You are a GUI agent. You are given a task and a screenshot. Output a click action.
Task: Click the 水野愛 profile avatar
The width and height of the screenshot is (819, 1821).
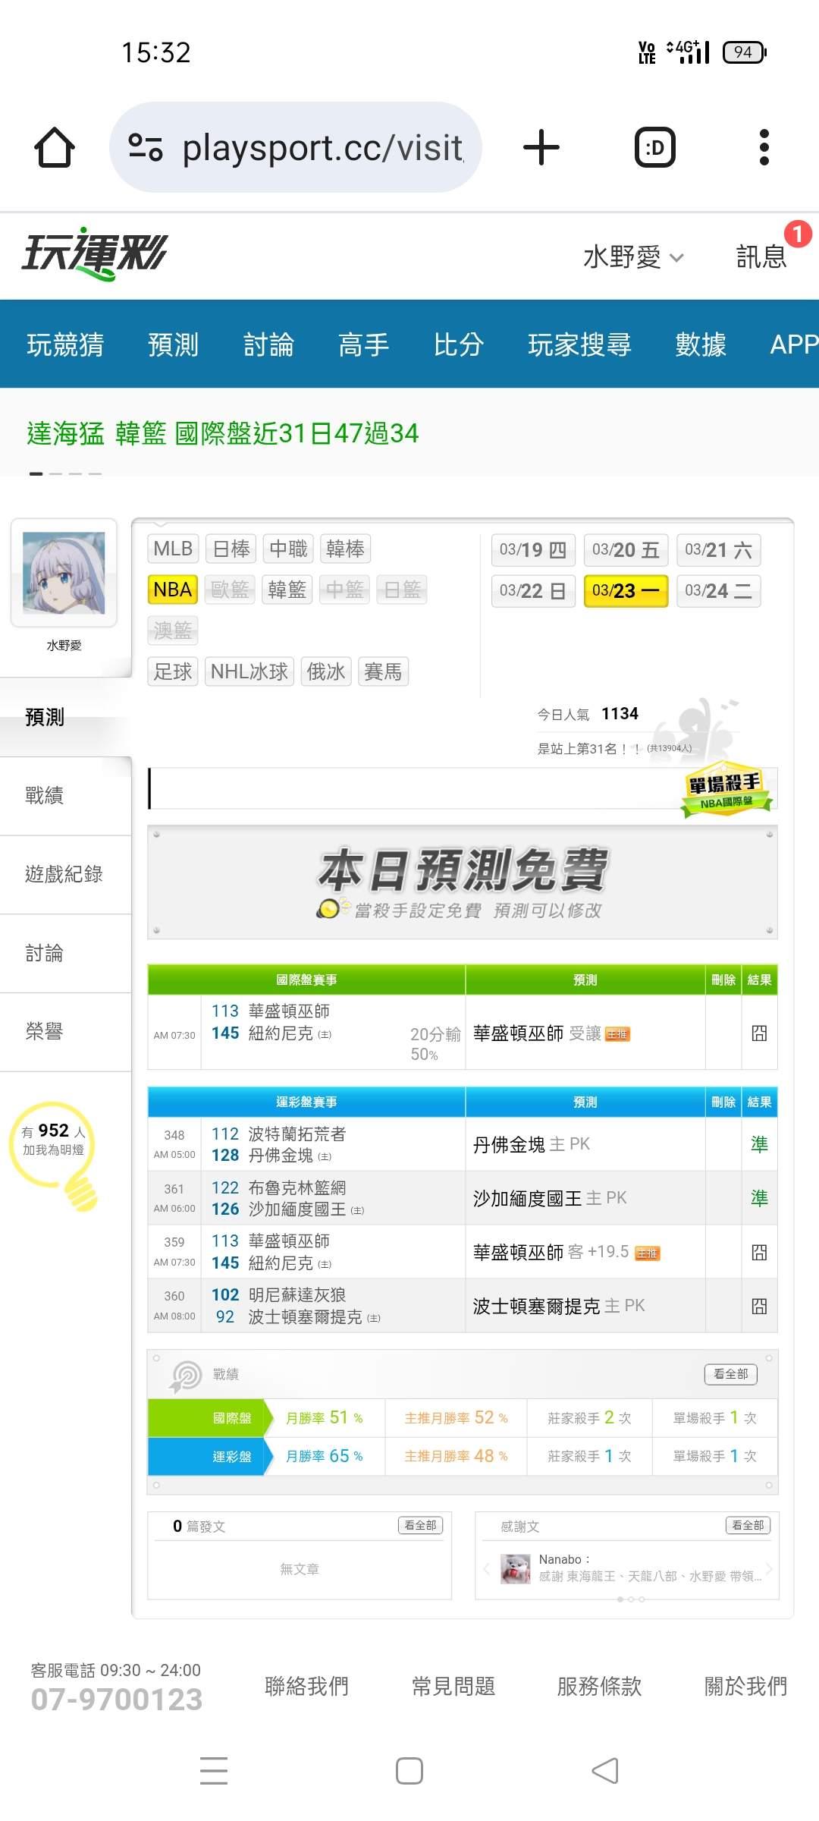(x=64, y=574)
